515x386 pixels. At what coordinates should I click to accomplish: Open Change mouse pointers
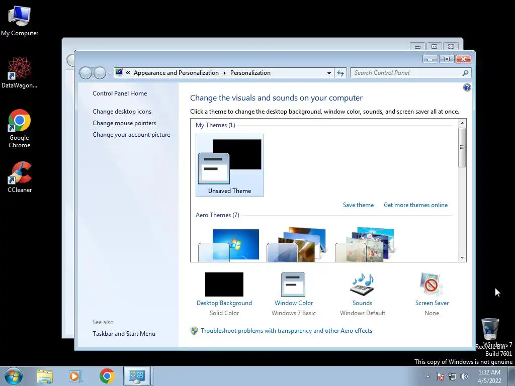[x=124, y=123]
